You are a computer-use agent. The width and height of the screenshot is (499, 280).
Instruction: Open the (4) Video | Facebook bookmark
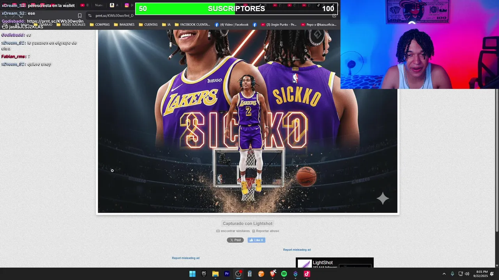coord(232,24)
